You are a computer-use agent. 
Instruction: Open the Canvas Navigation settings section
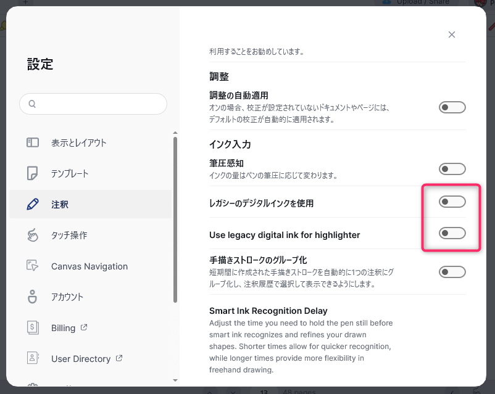89,266
